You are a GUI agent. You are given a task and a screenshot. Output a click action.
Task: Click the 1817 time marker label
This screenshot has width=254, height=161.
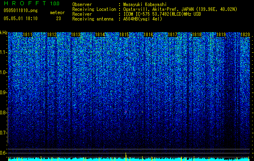click(x=172, y=35)
